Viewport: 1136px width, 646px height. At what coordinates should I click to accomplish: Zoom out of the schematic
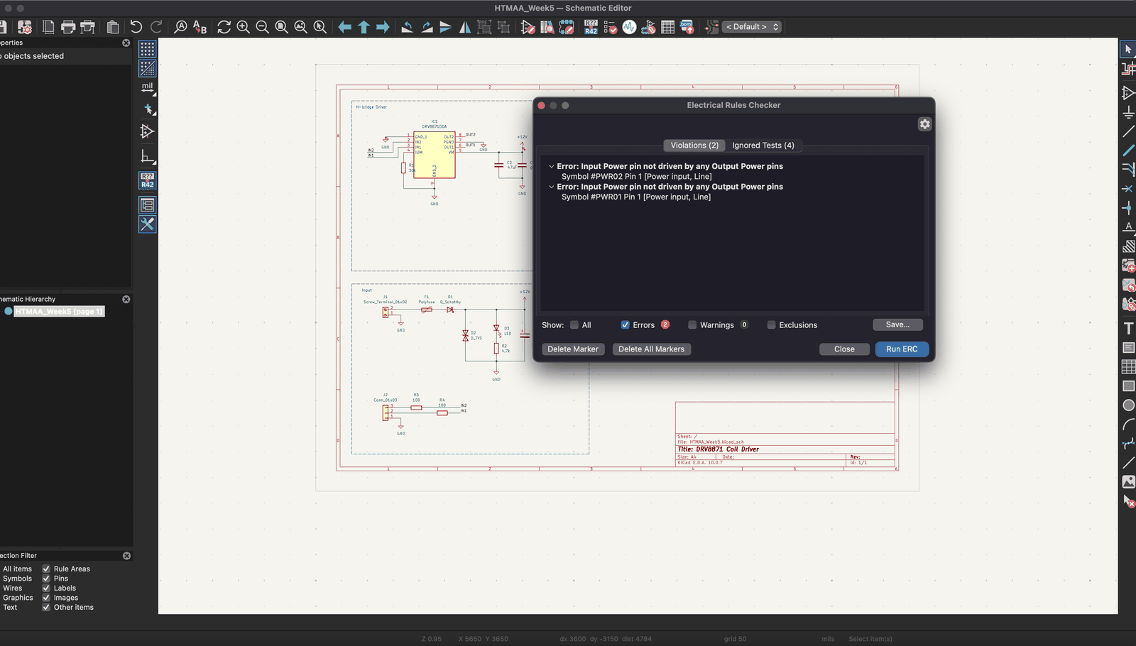[262, 27]
